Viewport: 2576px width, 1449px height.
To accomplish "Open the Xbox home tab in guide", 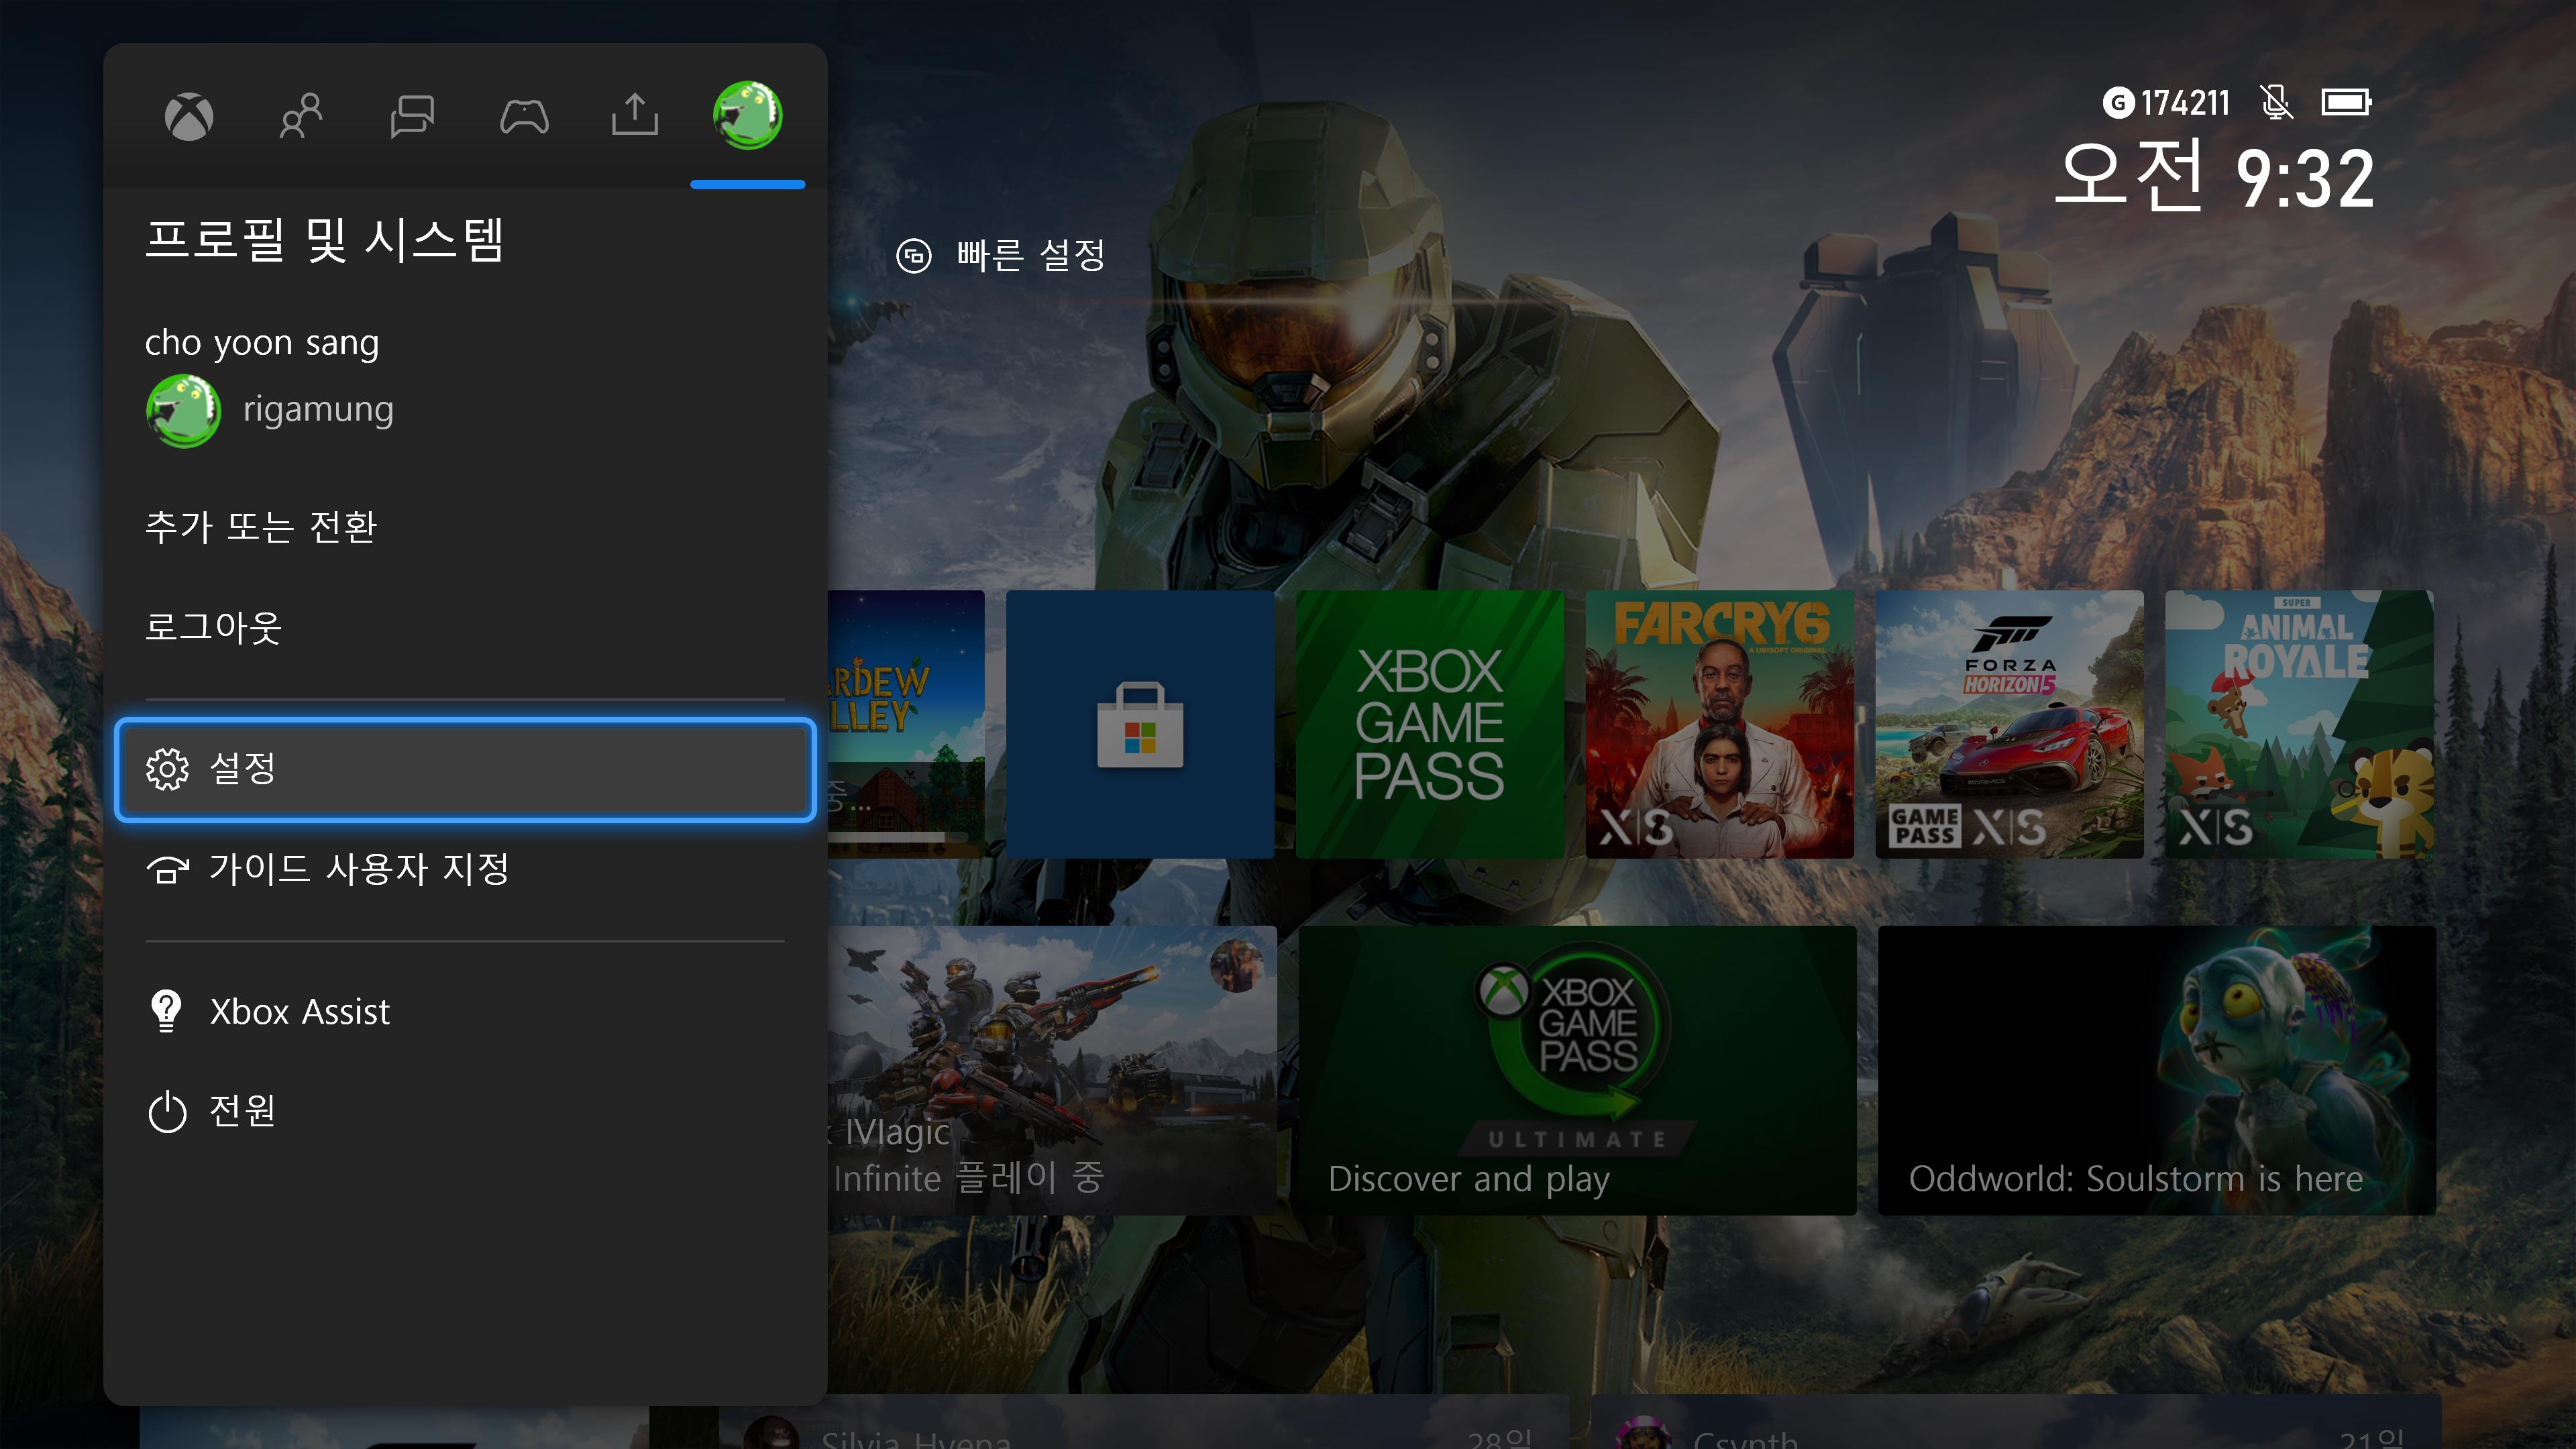I will (x=189, y=117).
